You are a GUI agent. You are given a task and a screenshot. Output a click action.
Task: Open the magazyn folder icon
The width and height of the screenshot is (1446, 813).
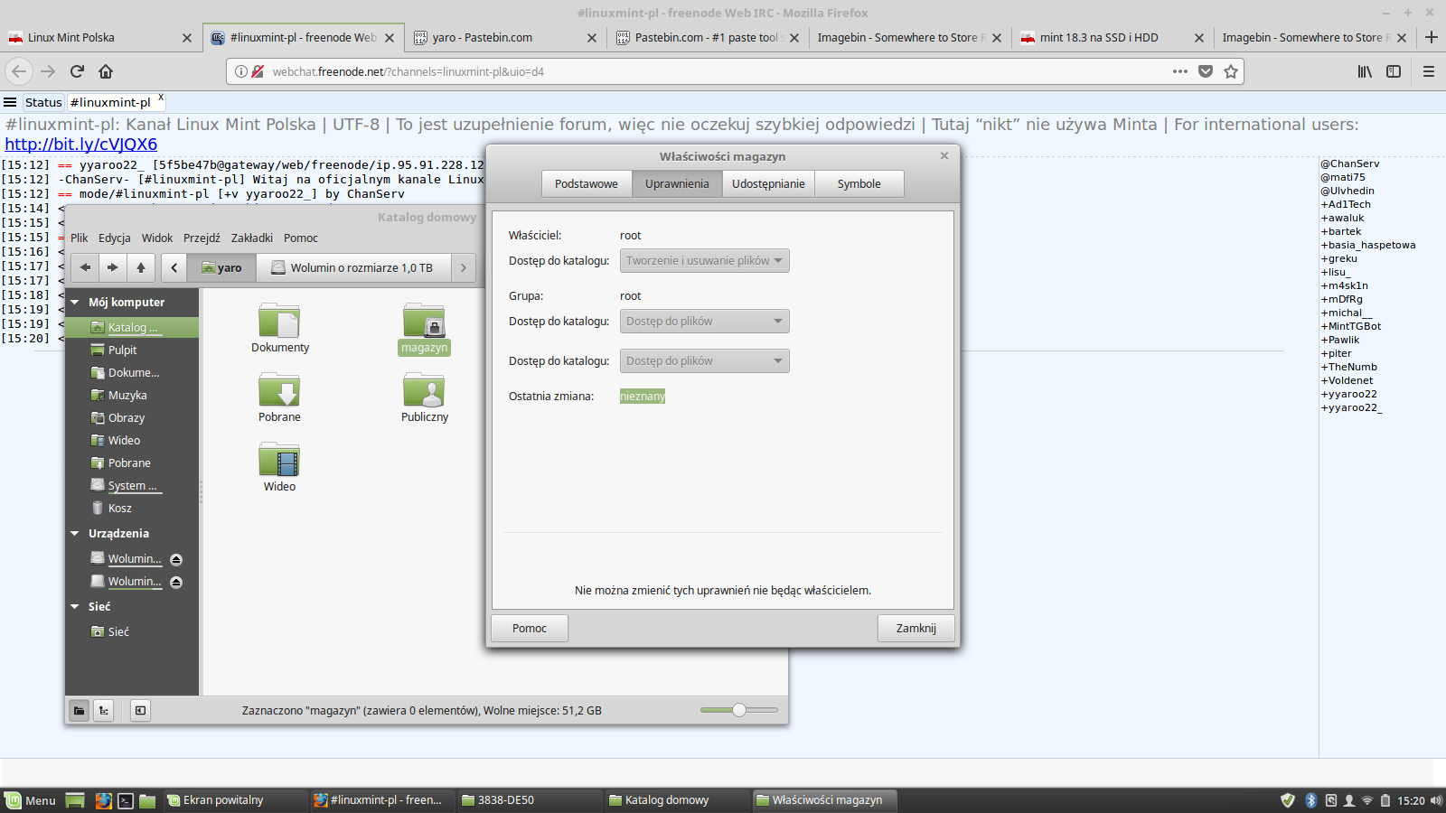click(x=424, y=321)
